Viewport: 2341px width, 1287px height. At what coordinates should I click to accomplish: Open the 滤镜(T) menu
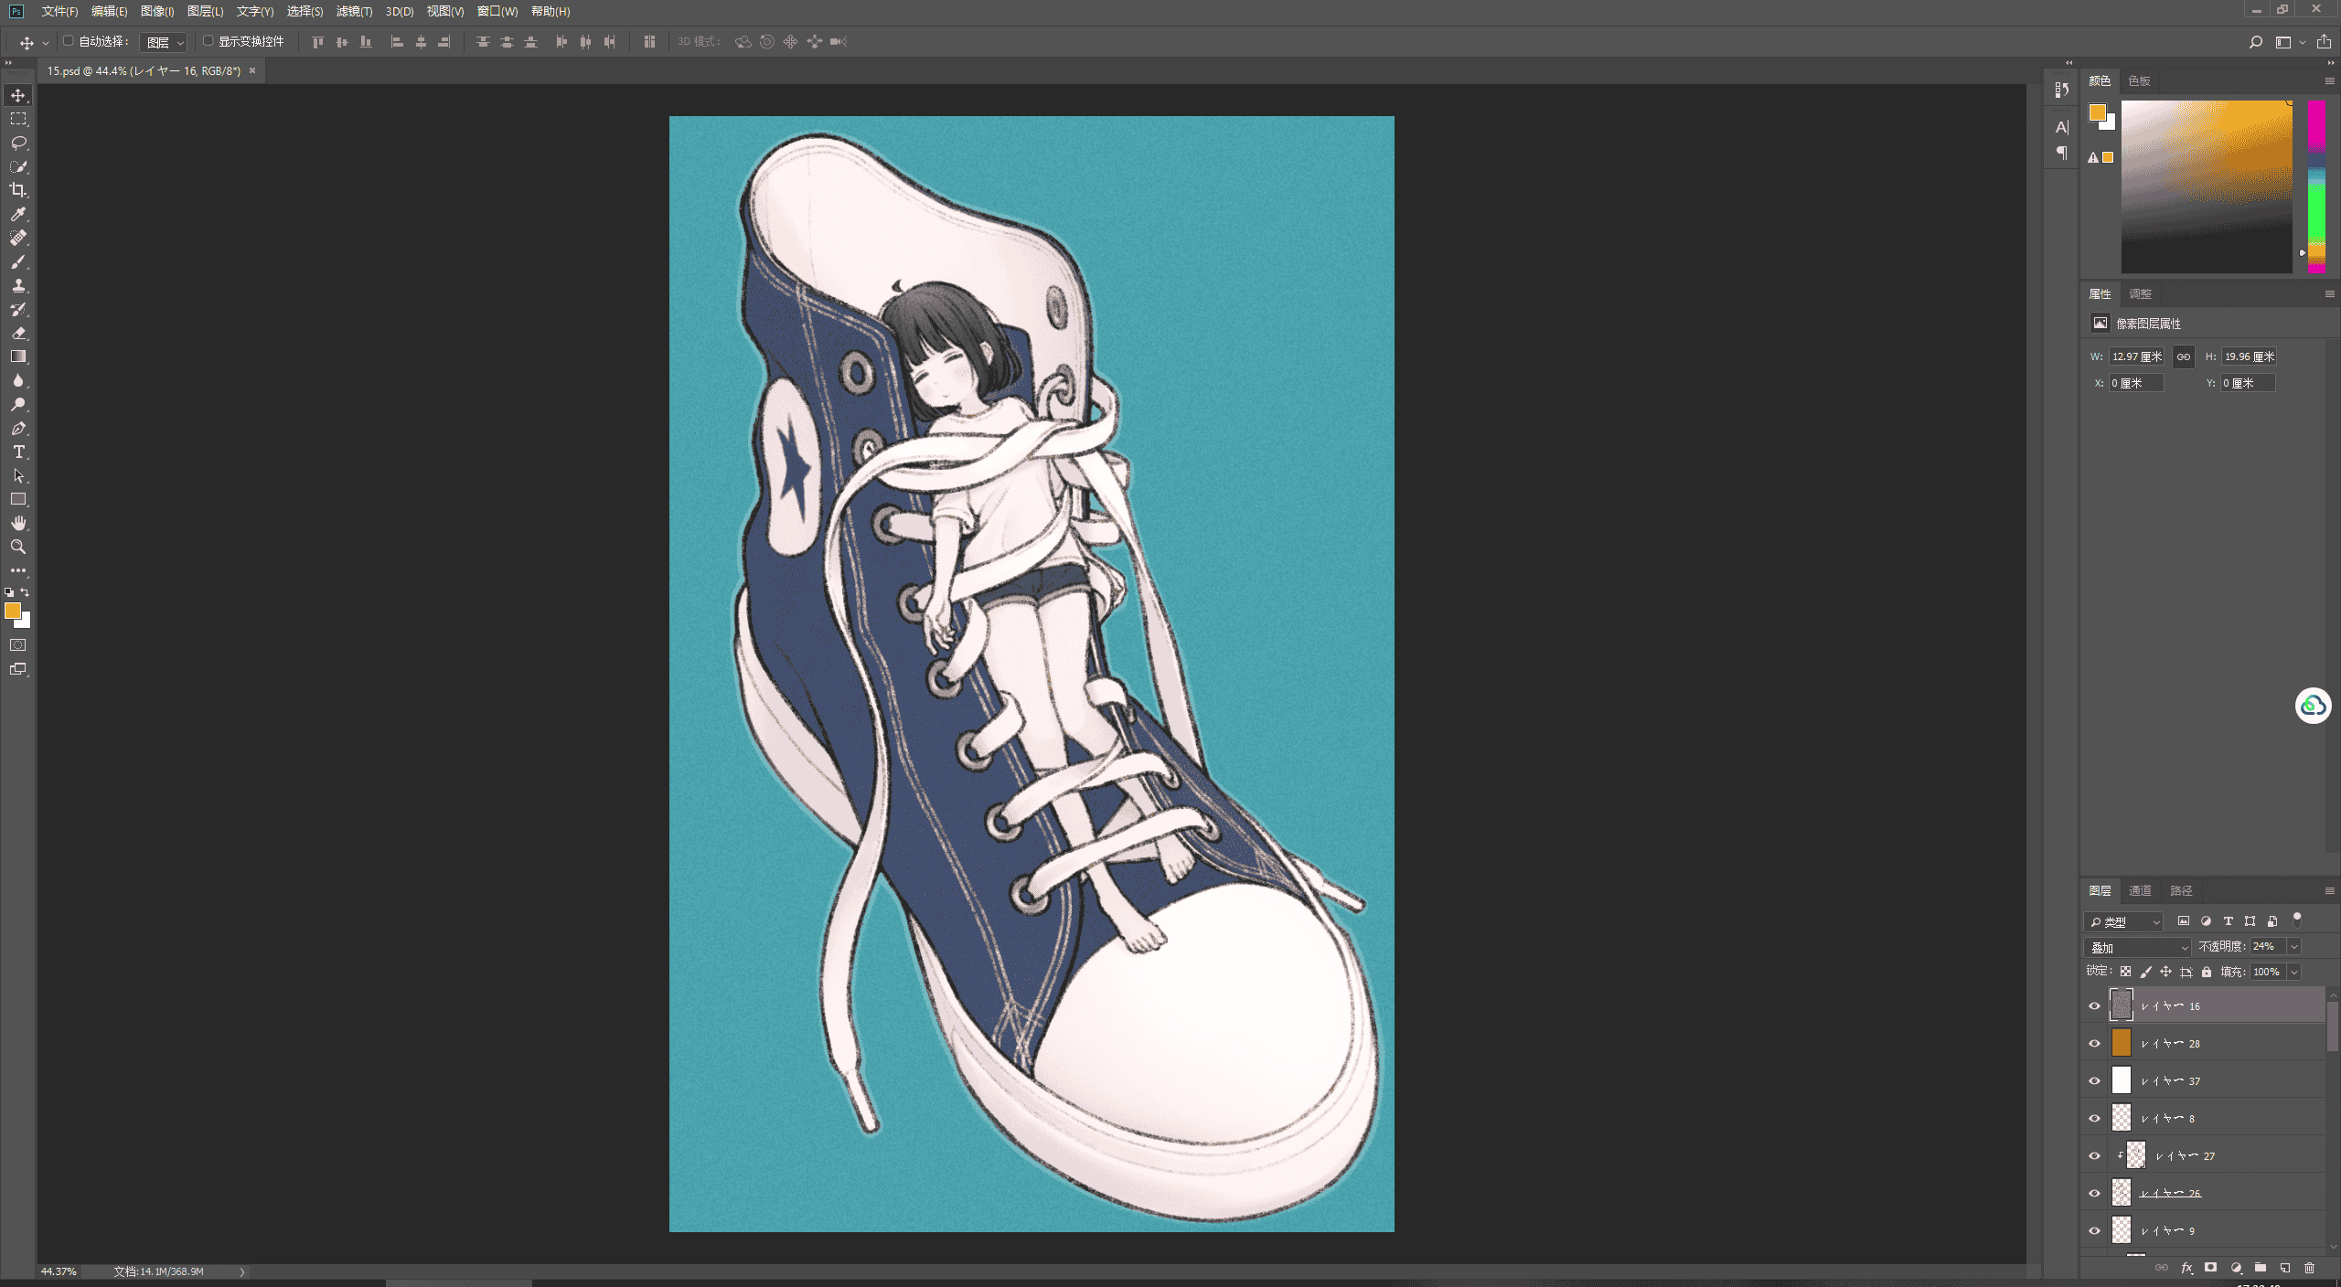[354, 11]
